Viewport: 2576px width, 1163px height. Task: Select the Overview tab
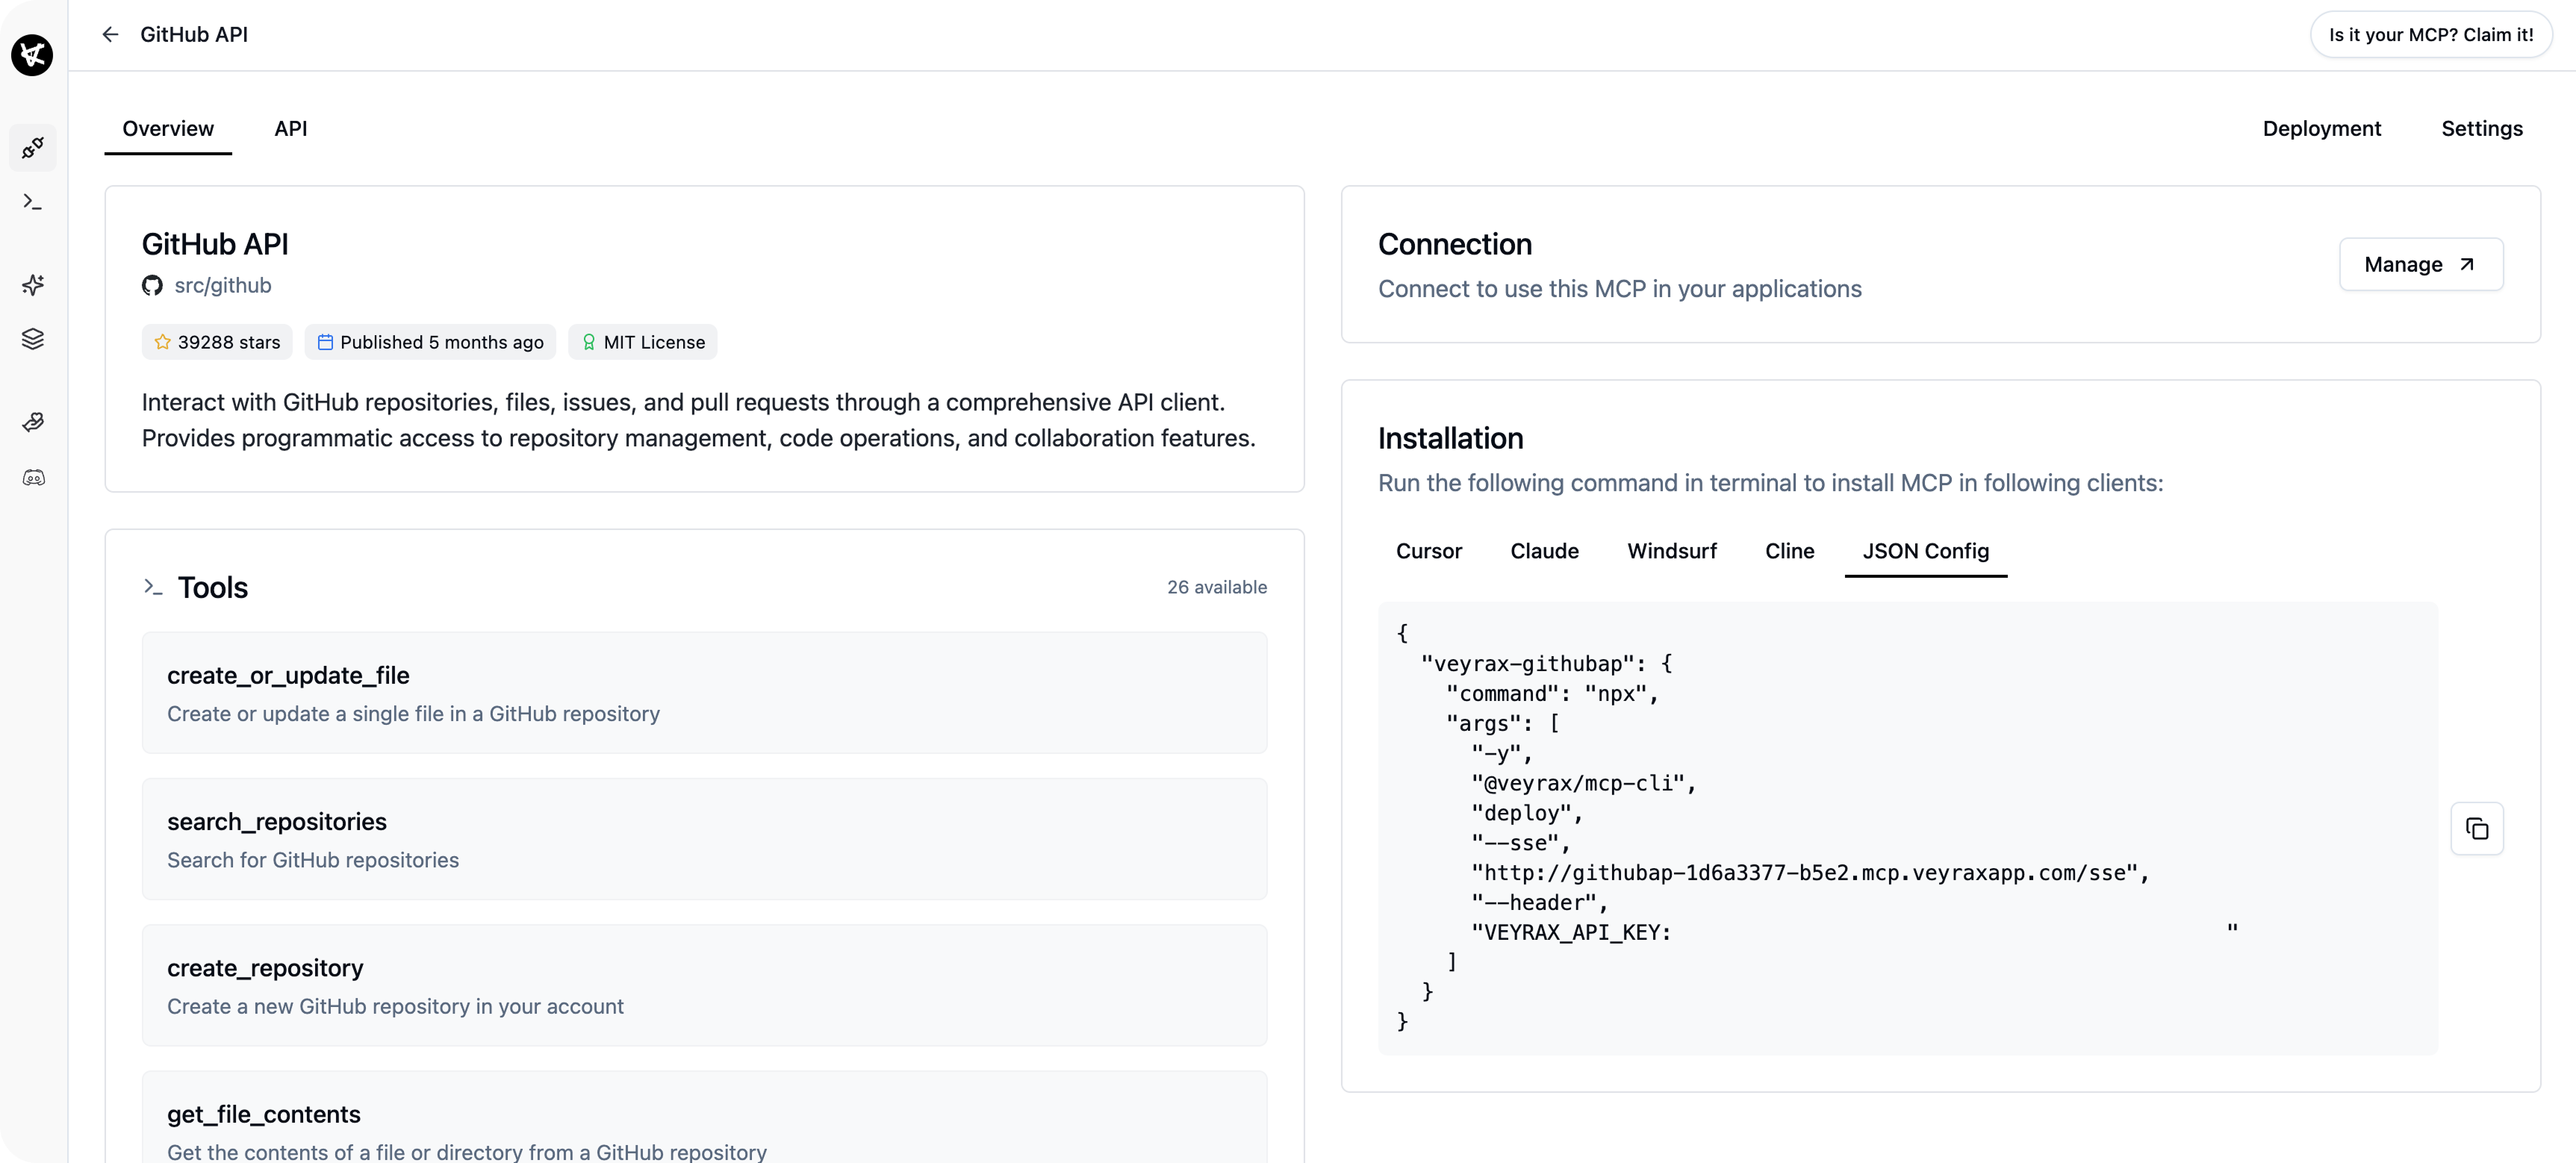(x=168, y=129)
